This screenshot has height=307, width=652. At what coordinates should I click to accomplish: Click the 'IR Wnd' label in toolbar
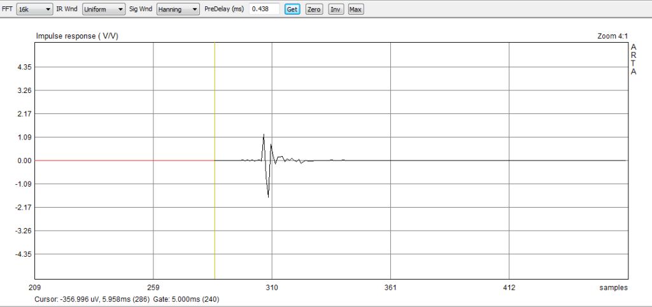(66, 9)
